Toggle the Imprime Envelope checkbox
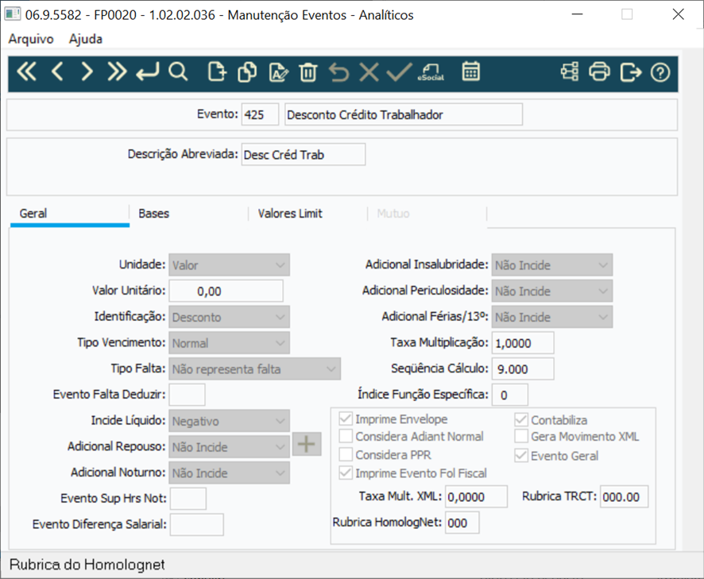This screenshot has height=579, width=704. click(x=346, y=419)
